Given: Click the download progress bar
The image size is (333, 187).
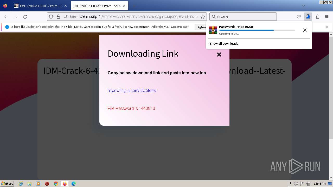Looking at the screenshot, I should (x=257, y=30).
